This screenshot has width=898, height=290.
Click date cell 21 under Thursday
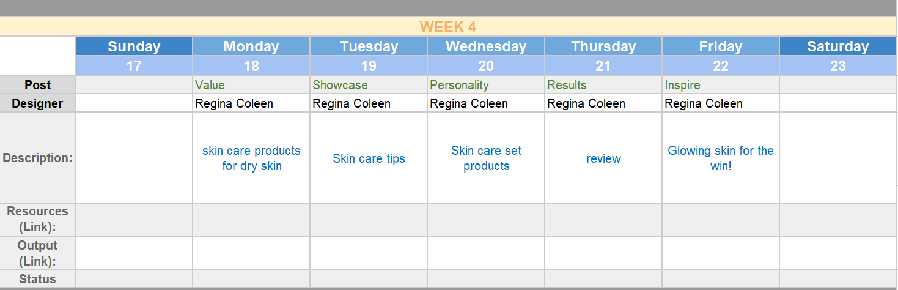[x=603, y=66]
